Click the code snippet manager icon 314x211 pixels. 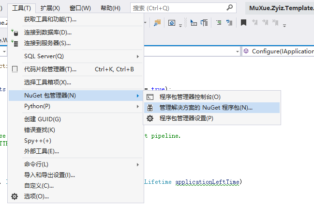point(15,69)
